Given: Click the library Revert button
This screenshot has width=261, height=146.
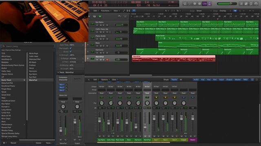Looking at the screenshot, I should (13, 143).
